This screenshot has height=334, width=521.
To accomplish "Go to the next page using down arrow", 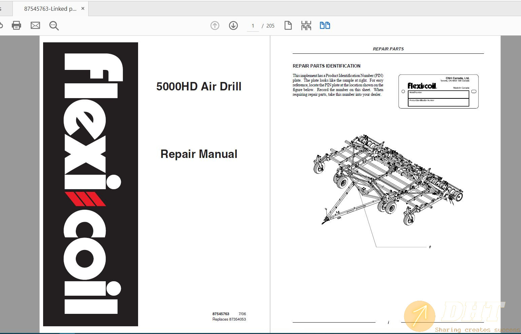I will tap(233, 25).
